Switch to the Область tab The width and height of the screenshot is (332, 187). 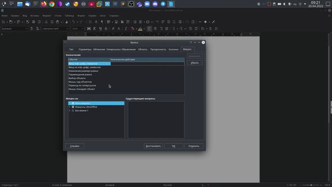(143, 49)
